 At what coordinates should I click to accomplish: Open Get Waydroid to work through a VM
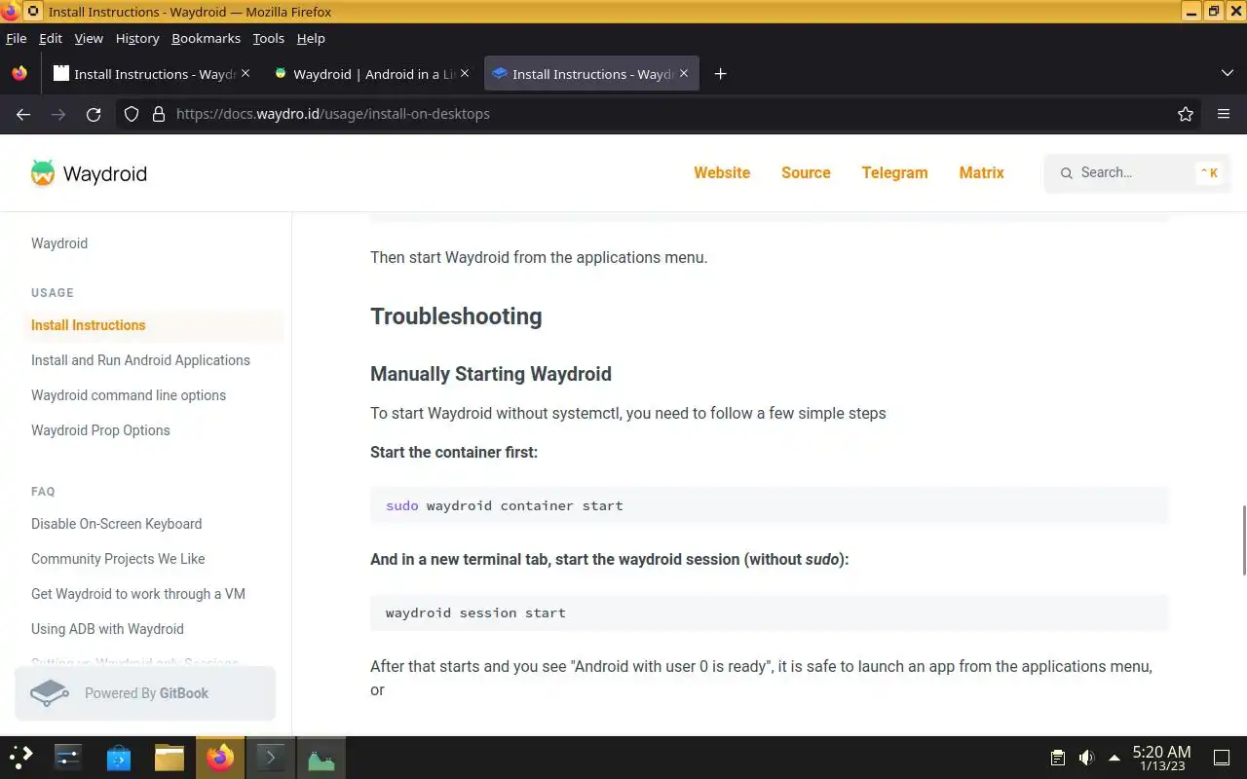[138, 594]
